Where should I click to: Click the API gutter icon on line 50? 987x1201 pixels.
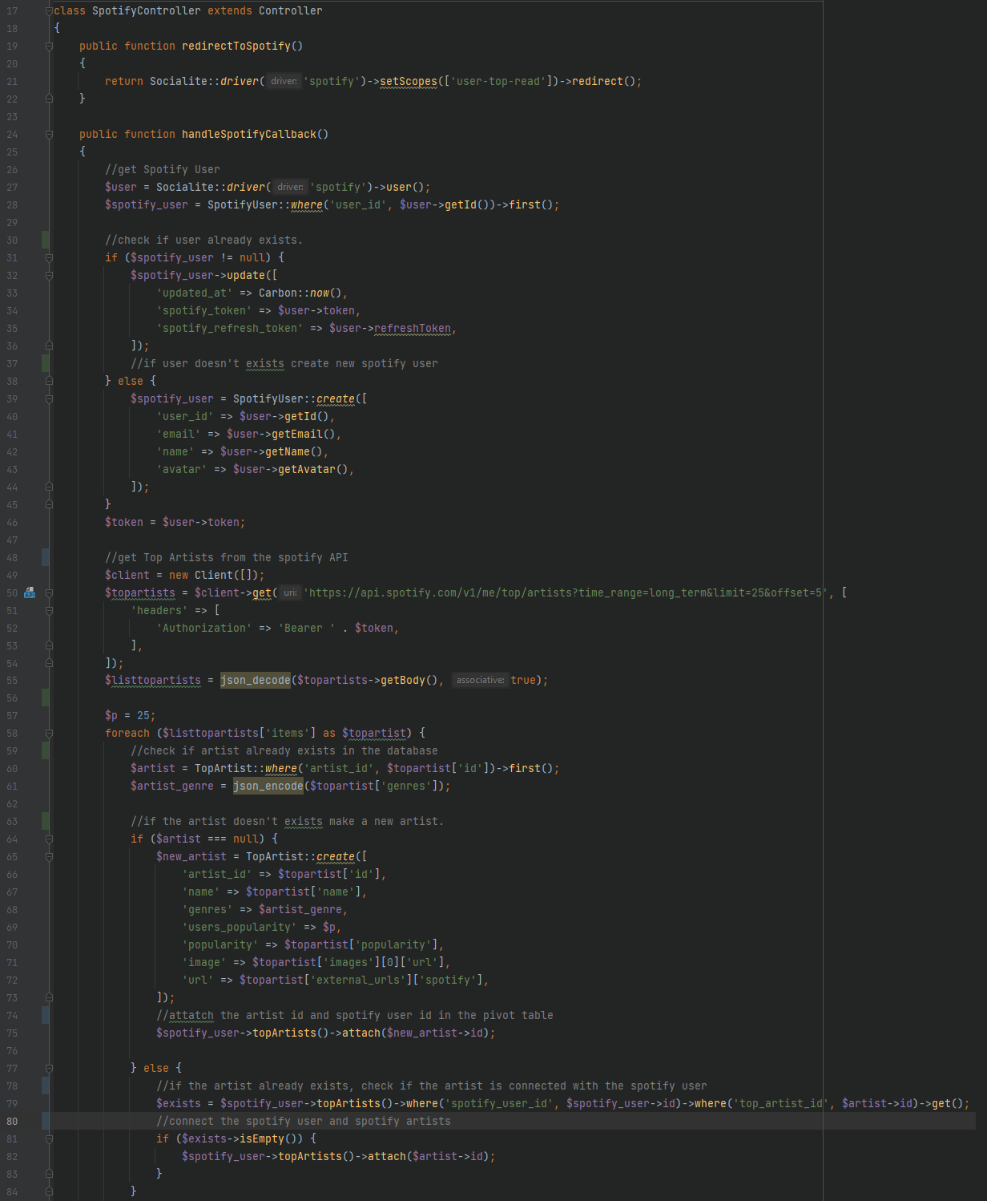30,592
